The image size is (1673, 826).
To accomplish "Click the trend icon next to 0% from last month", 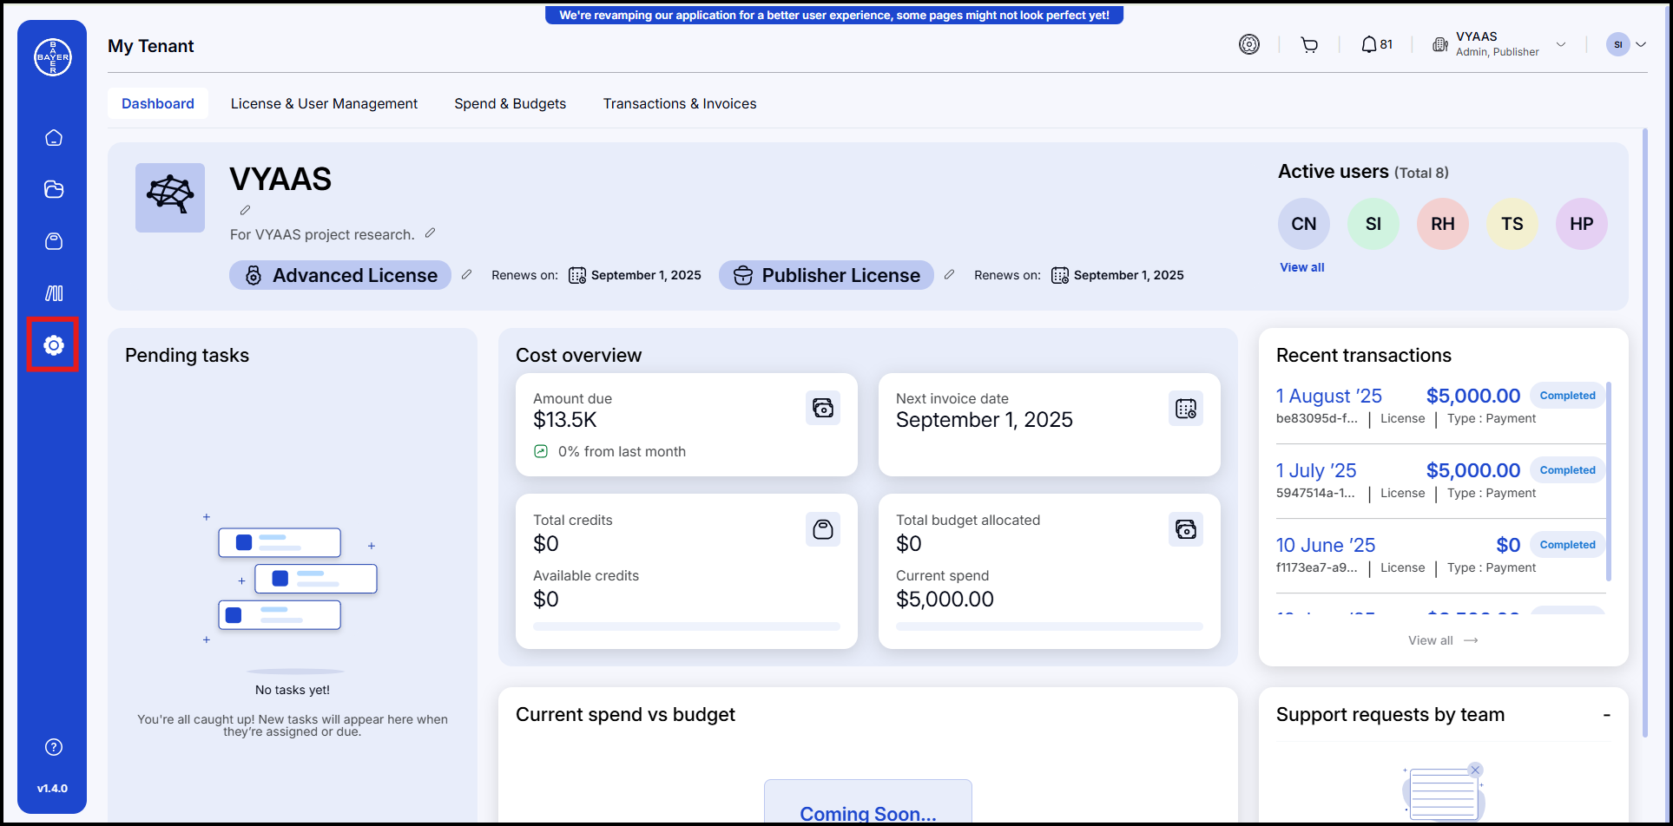I will [x=541, y=451].
